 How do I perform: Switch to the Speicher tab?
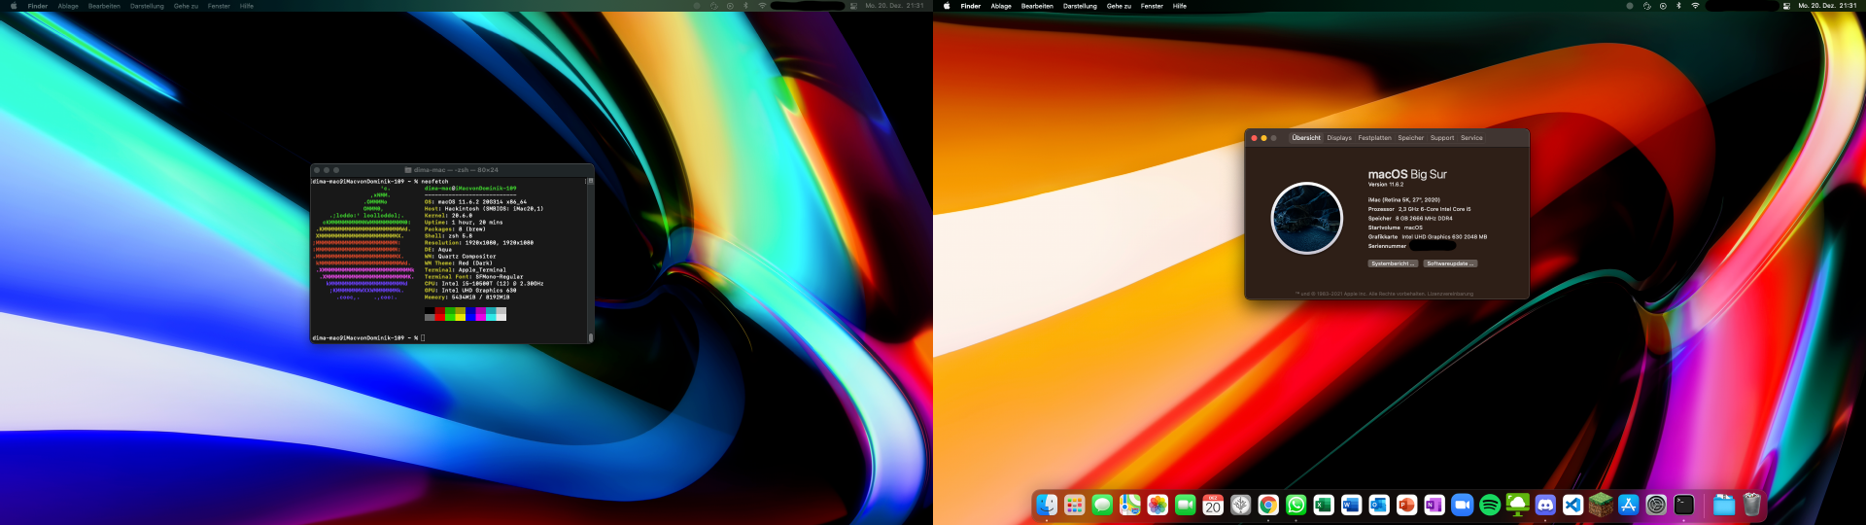point(1410,138)
